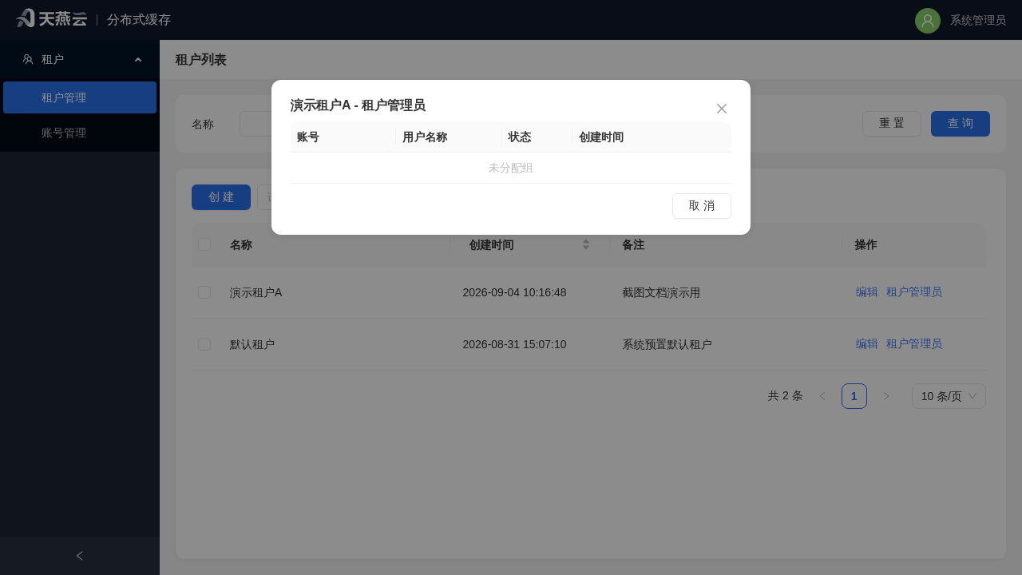The image size is (1022, 575).
Task: Click the 系统管理员 username text
Action: (x=978, y=21)
